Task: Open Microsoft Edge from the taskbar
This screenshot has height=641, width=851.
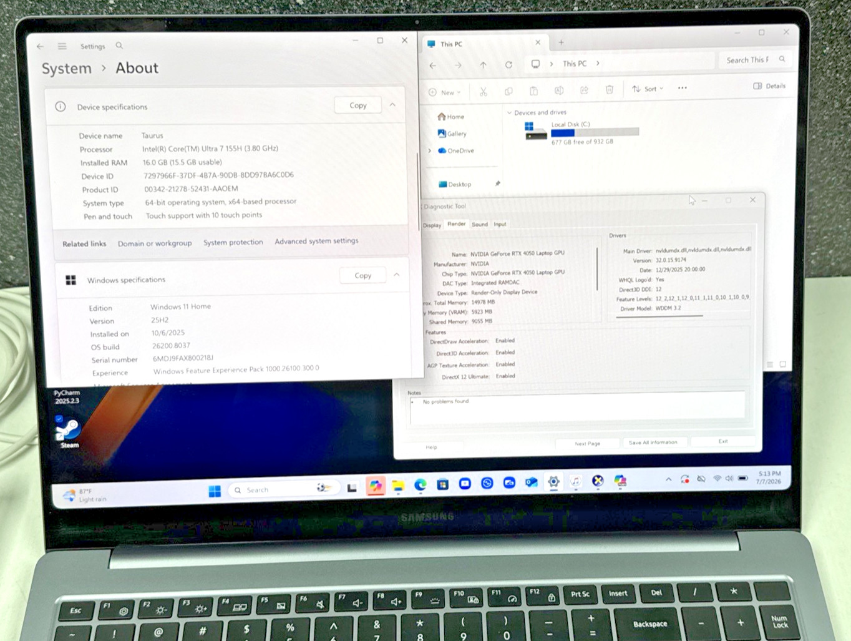Action: [421, 485]
